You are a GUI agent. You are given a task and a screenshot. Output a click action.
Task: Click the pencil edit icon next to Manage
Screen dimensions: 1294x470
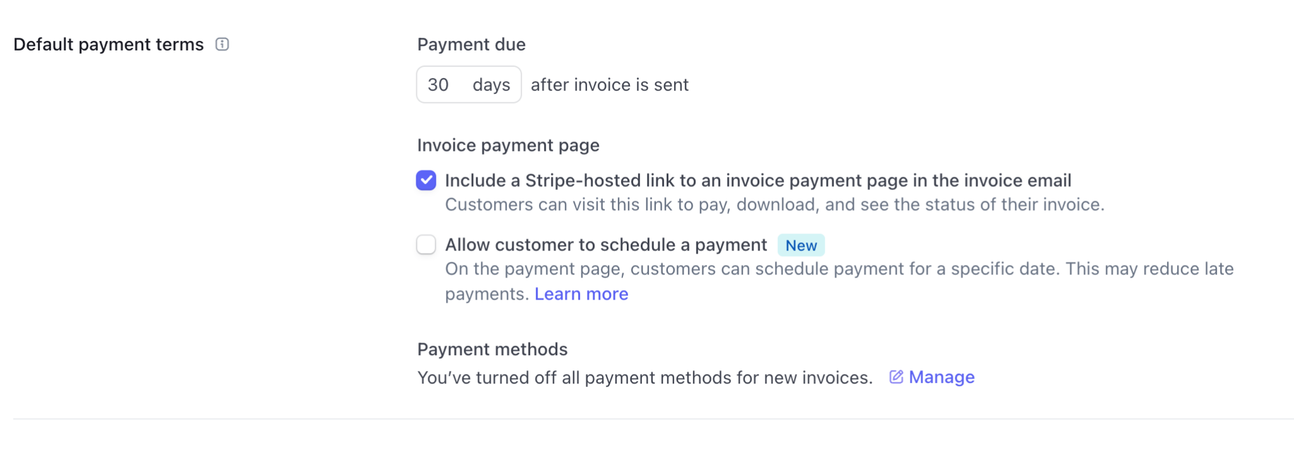[x=895, y=377]
